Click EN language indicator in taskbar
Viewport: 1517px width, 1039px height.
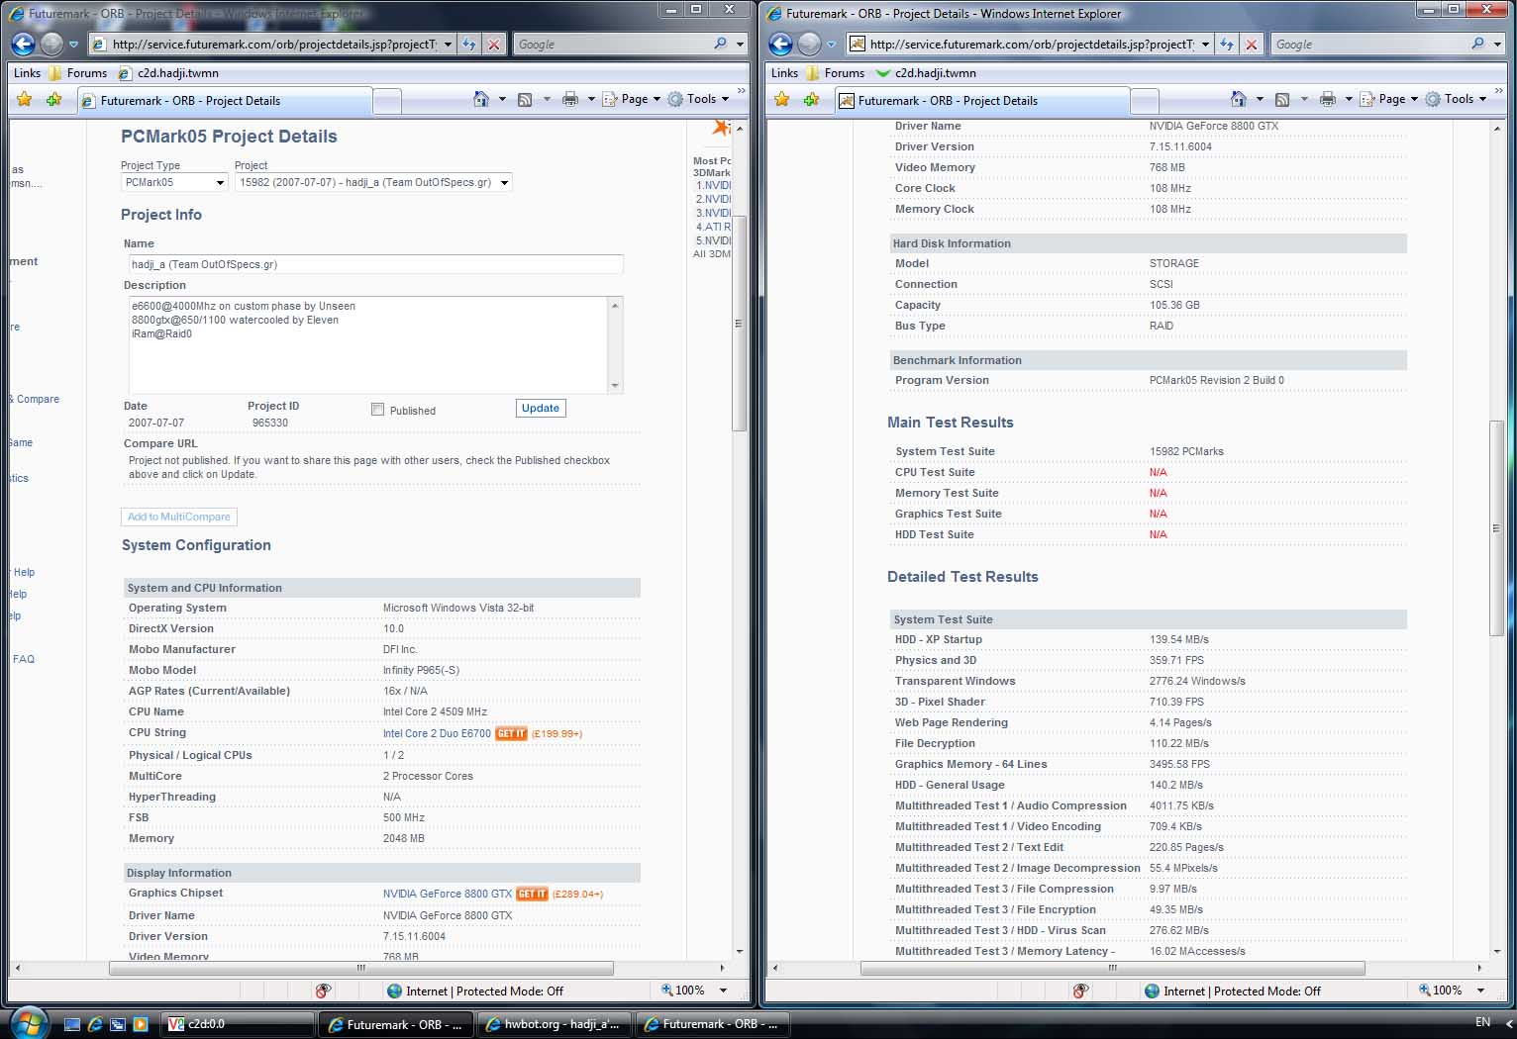1482,1022
